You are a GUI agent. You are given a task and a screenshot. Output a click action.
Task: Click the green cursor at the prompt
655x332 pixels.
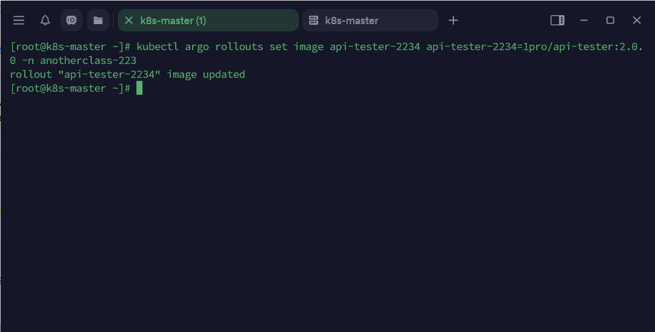coord(139,89)
